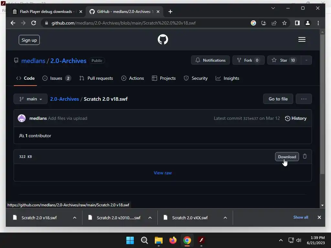Image resolution: width=331 pixels, height=248 pixels.
Task: Click the Google icon in address bar
Action: point(253,23)
